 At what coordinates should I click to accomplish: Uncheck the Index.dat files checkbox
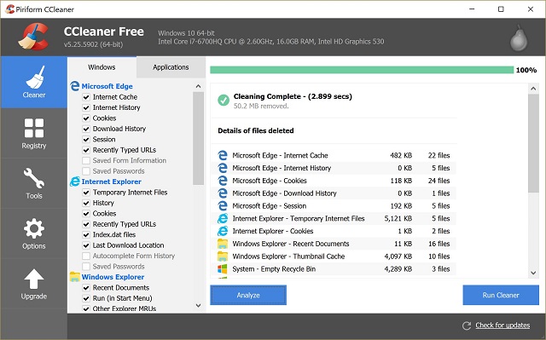[86, 234]
